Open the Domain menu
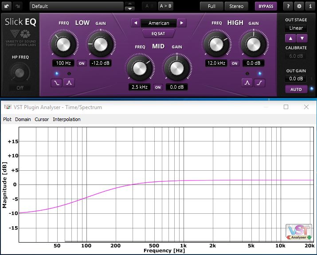 tap(23, 119)
